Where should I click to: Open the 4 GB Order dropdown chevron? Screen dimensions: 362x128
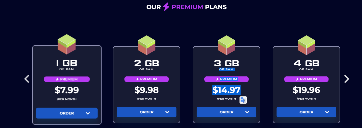click(327, 112)
